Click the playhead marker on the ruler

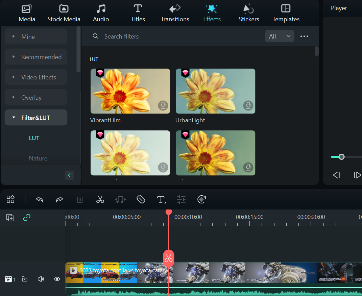coord(169,213)
